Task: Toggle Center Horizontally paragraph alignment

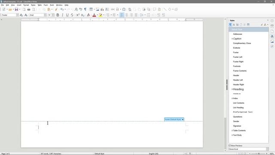Action: pos(127,15)
